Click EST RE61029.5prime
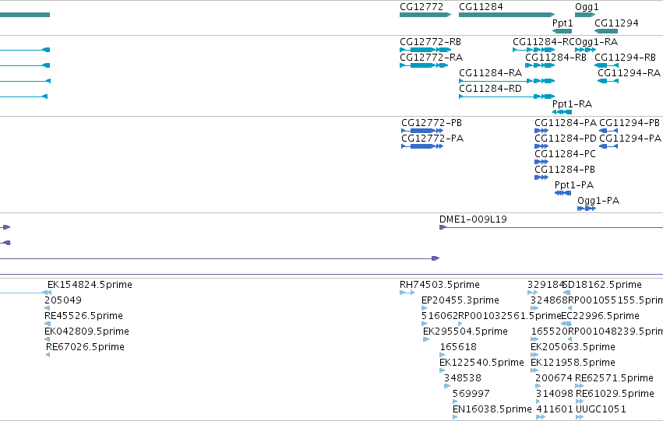The image size is (663, 421). (x=580, y=402)
